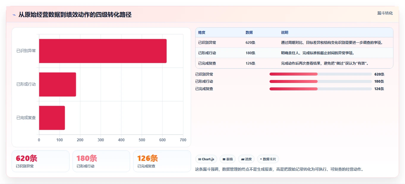Screen dimensions: 405x184
Task: Click the 620条 cell in the table
Action: 250,43
